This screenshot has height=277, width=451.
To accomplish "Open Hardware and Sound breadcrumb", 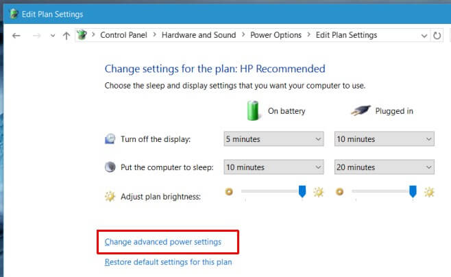I will pos(199,35).
